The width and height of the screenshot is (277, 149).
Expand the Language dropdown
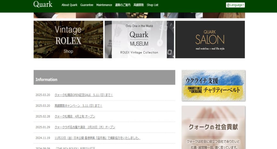coord(235,5)
